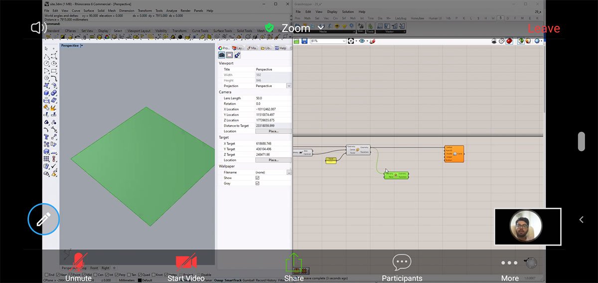Select the rectangle page icon in Properties
Image resolution: width=598 pixels, height=283 pixels.
click(230, 55)
